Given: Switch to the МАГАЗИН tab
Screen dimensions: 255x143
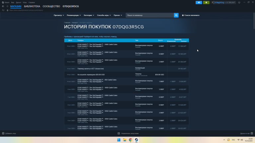Looking at the screenshot, I should coord(16,6).
